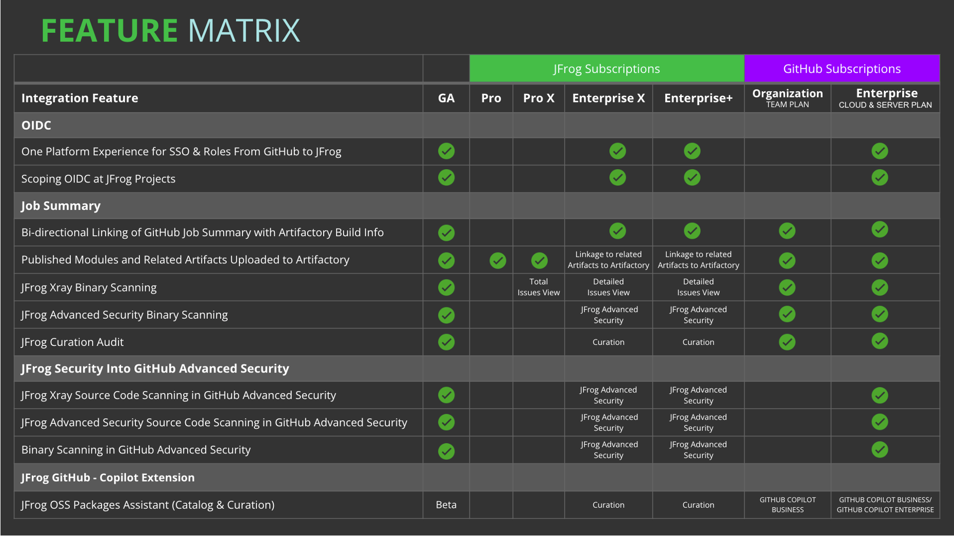Image resolution: width=954 pixels, height=536 pixels.
Task: Select GitHub Enterprise plan checkmark for Binary Scanning in GitHub Advanced Security
Action: click(x=880, y=450)
